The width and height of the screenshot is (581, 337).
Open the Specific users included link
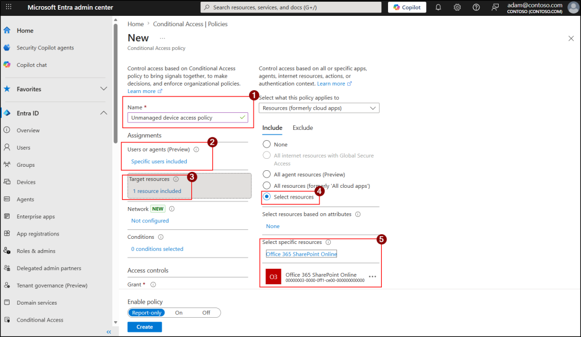coord(159,162)
